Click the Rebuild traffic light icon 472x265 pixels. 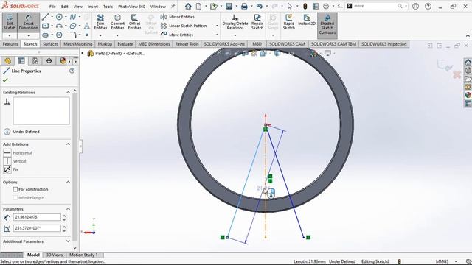pos(305,6)
